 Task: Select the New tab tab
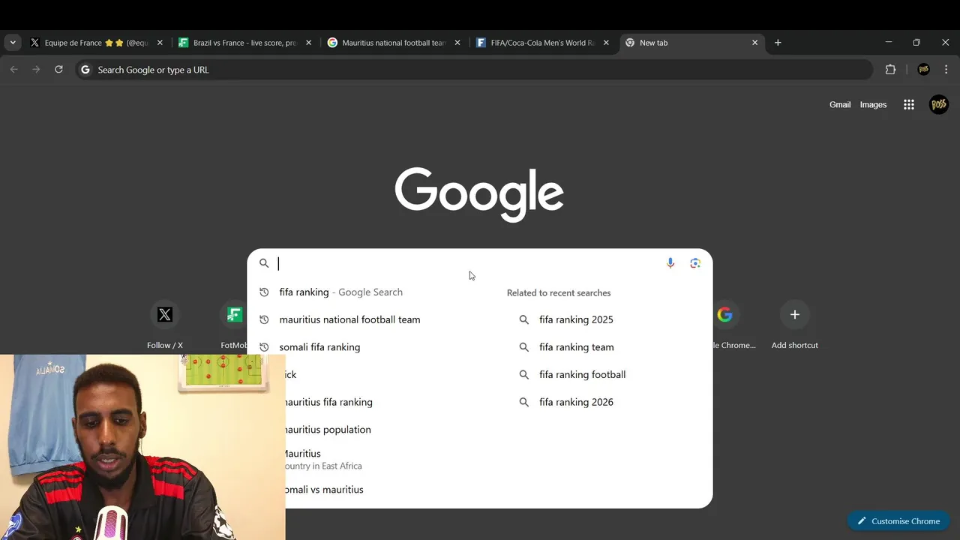coord(691,43)
